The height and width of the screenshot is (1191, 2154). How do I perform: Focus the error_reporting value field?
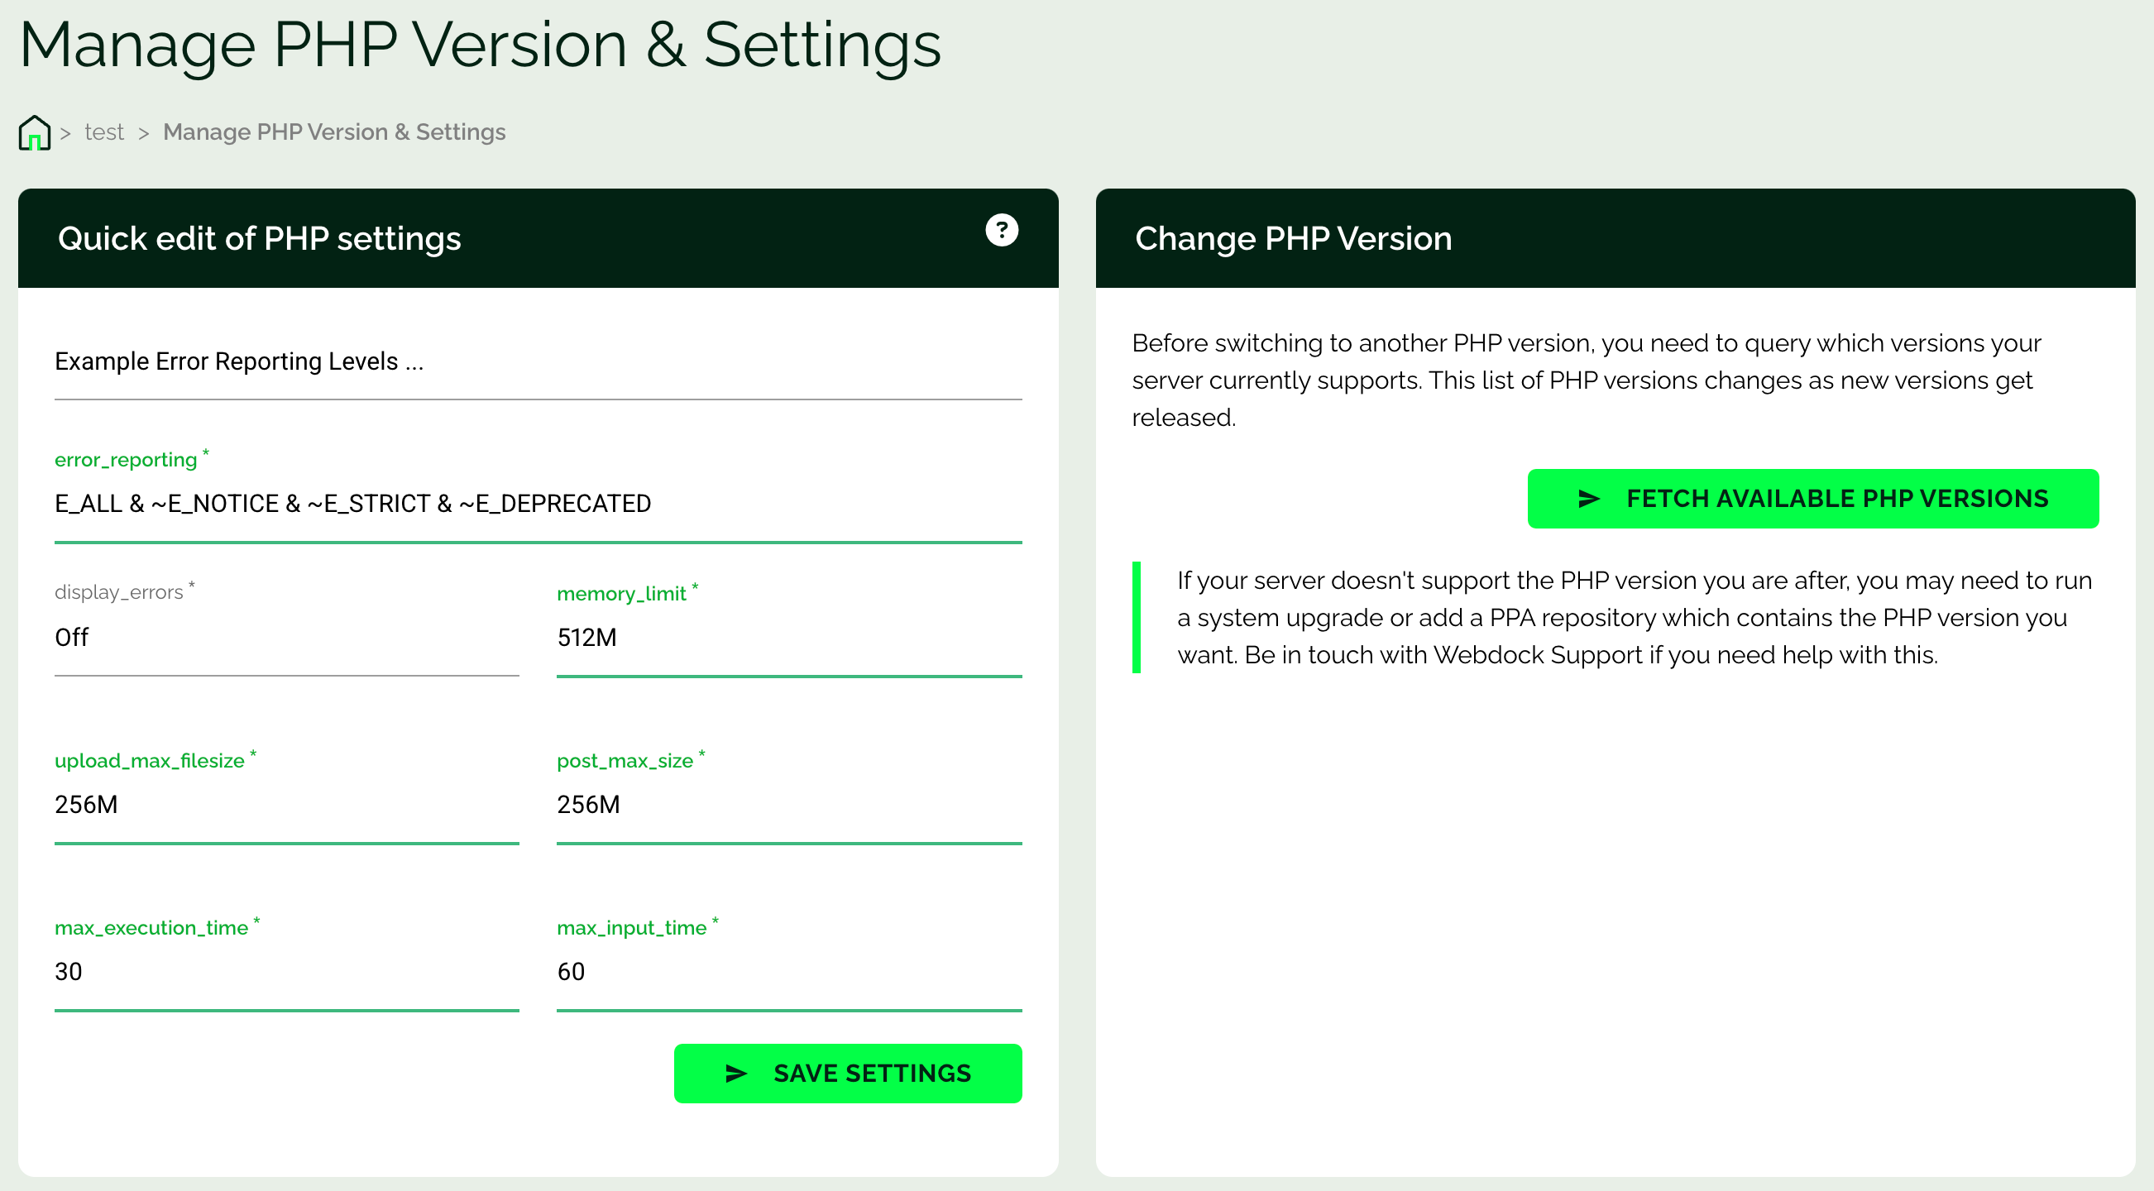[537, 504]
